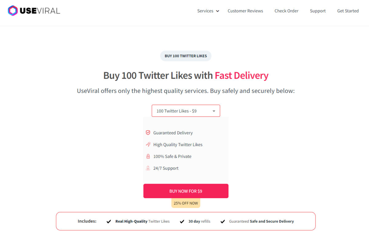Click the USEVIRAL wordmark text
369x235 pixels.
[40, 11]
